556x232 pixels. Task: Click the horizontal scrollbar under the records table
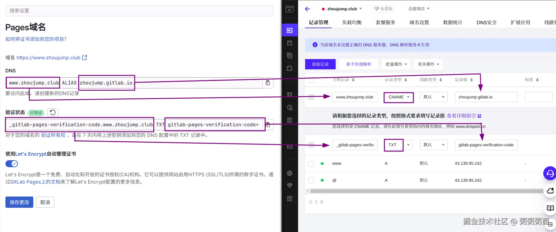pyautogui.click(x=427, y=191)
